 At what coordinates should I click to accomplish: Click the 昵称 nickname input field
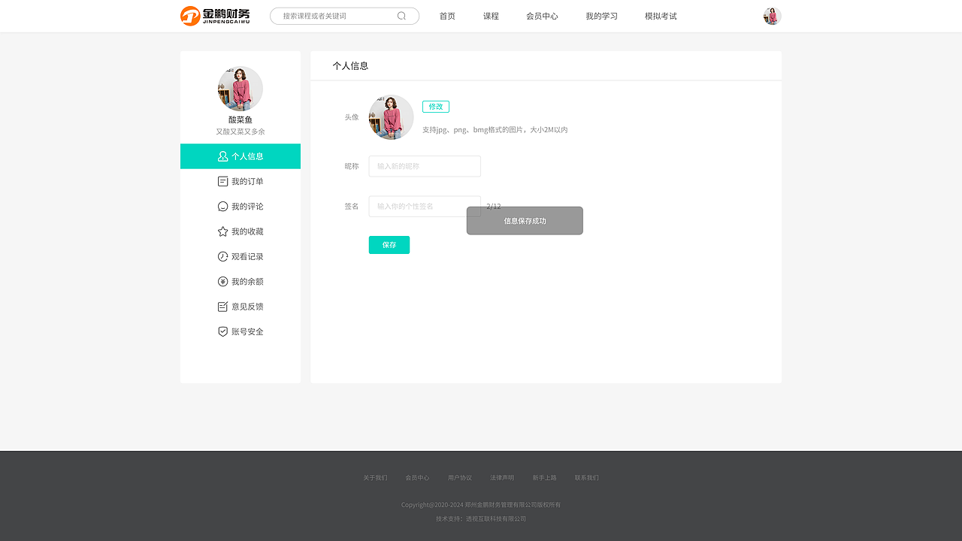425,166
